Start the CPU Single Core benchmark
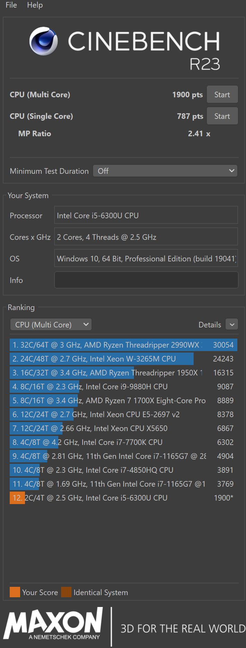 click(222, 116)
